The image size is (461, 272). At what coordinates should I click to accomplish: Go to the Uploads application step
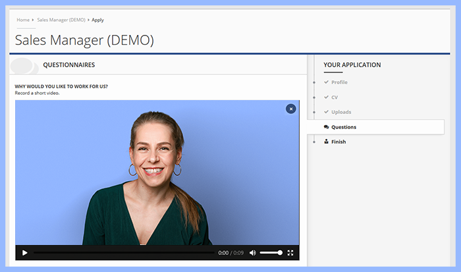click(x=341, y=112)
